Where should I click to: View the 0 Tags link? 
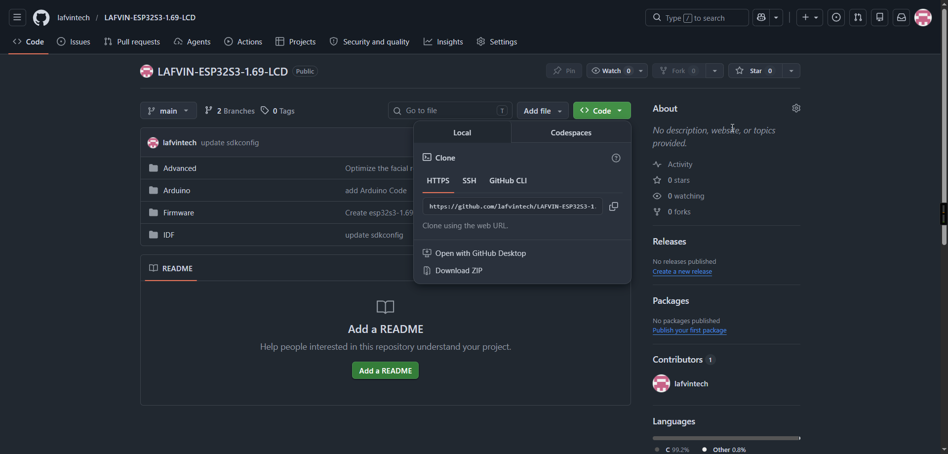pyautogui.click(x=277, y=111)
